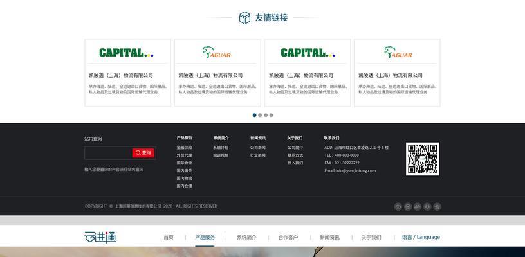This screenshot has width=525, height=257.
Task: Open the 公司新闻 footer link
Action: point(258,147)
